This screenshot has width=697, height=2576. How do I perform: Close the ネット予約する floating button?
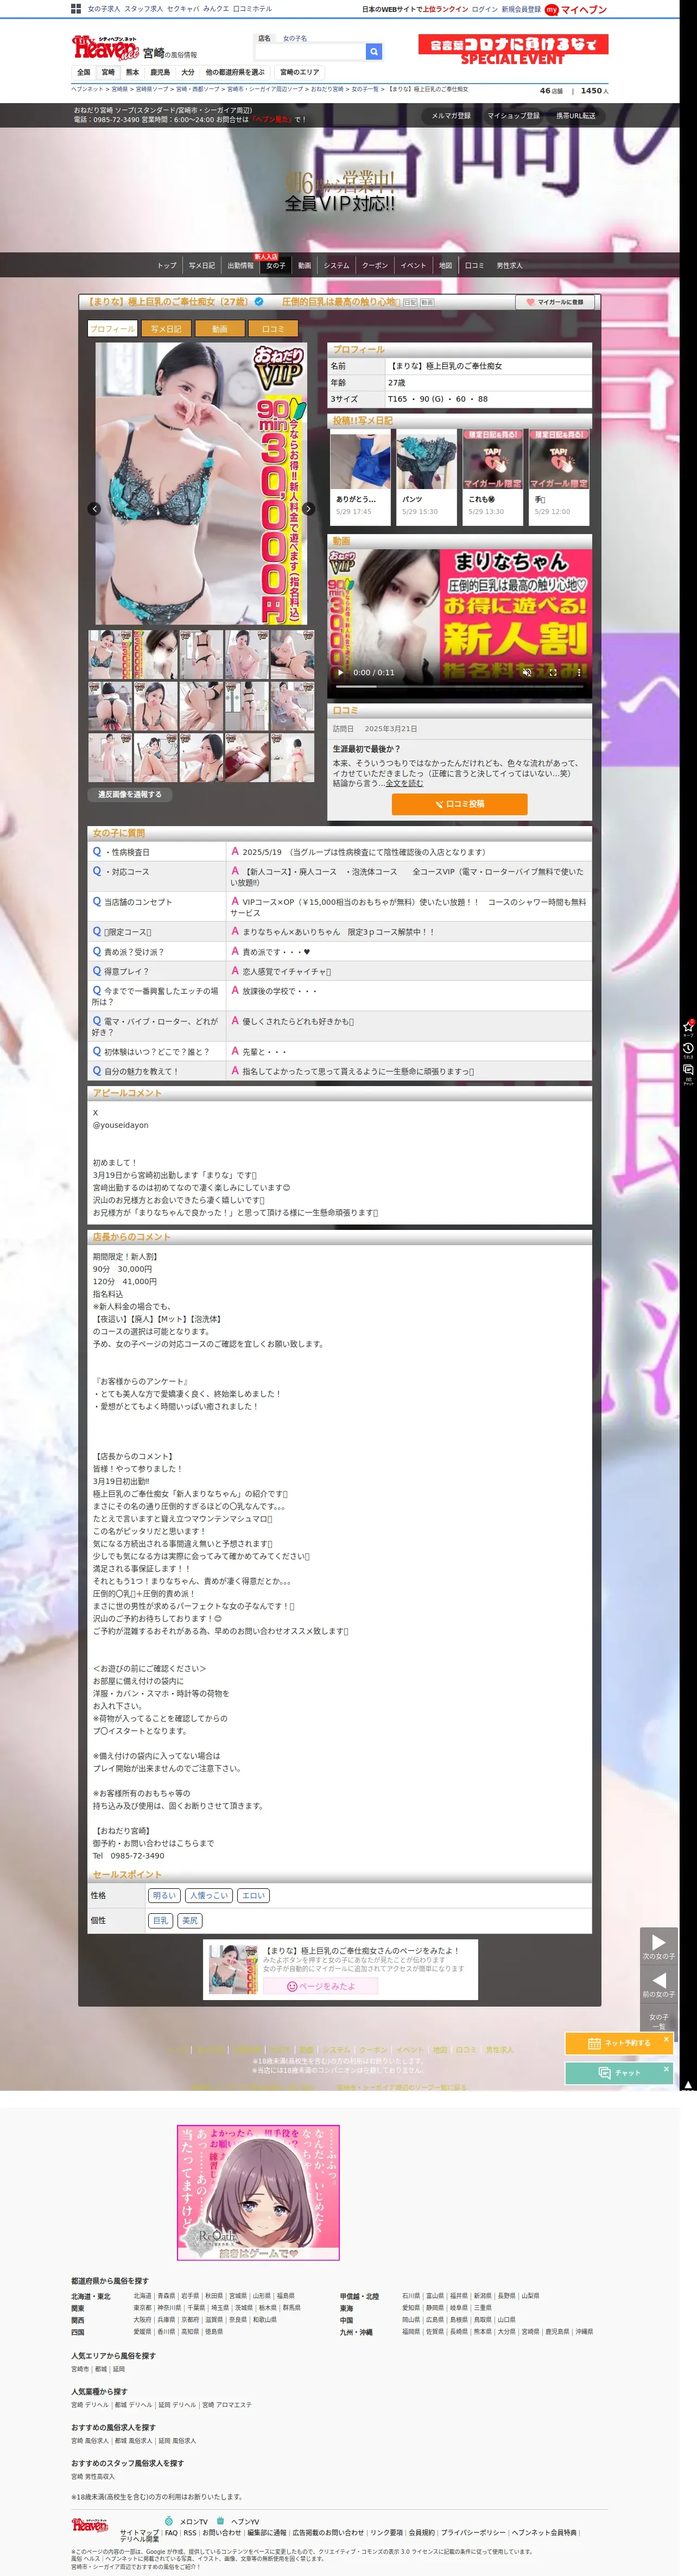[666, 2039]
